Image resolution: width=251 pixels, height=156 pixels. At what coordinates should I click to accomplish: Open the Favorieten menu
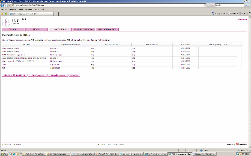coord(29,9)
